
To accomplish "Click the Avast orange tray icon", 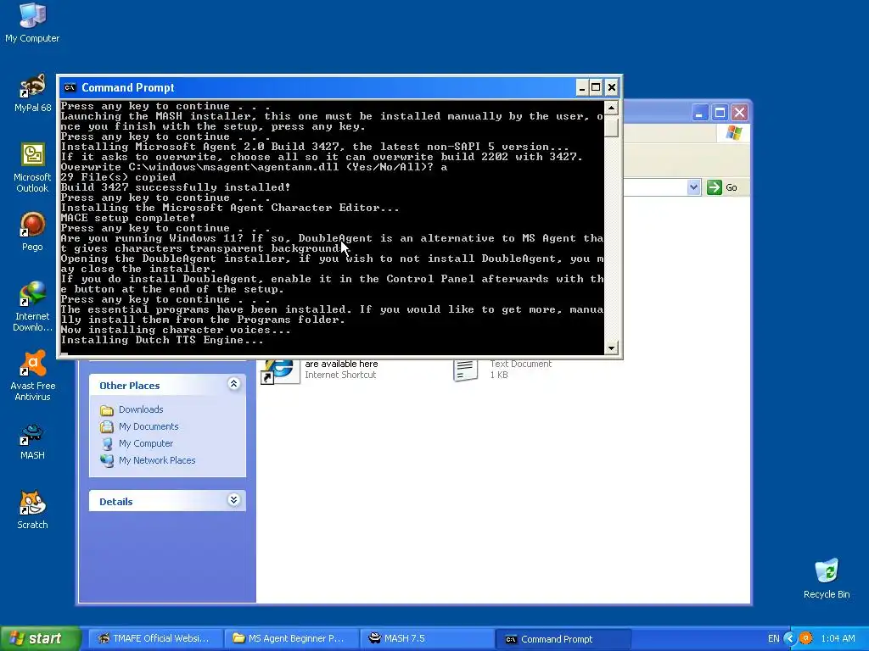I will click(806, 638).
